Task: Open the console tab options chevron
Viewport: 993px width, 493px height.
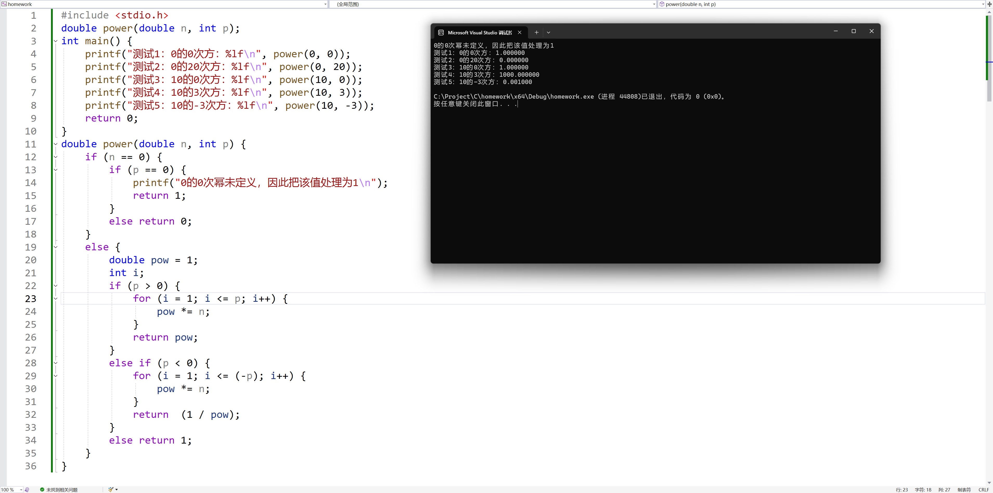Action: click(x=548, y=32)
